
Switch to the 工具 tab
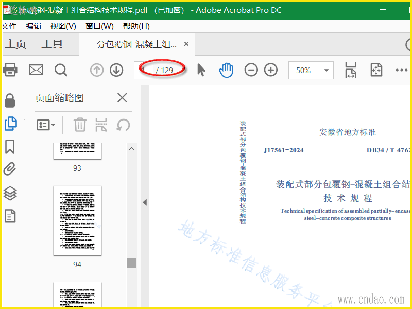(x=52, y=44)
